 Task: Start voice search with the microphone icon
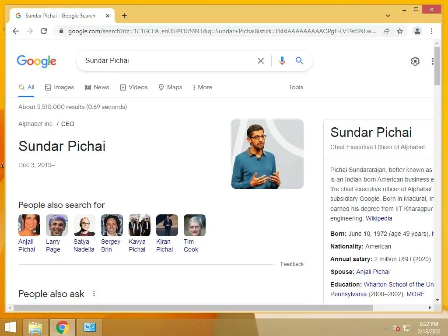point(282,60)
